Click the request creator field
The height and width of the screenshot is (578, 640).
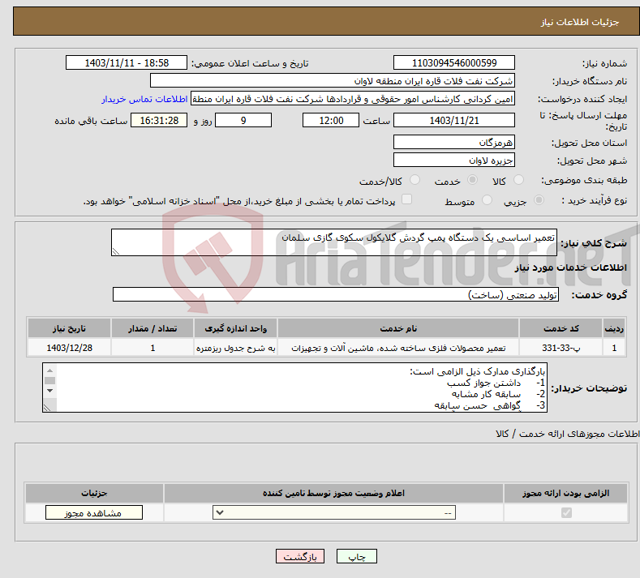coord(353,99)
